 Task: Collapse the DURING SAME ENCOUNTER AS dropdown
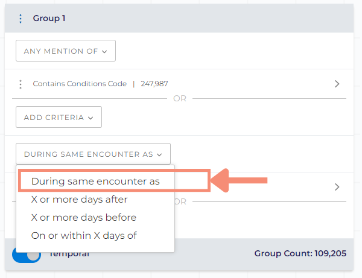tap(93, 154)
